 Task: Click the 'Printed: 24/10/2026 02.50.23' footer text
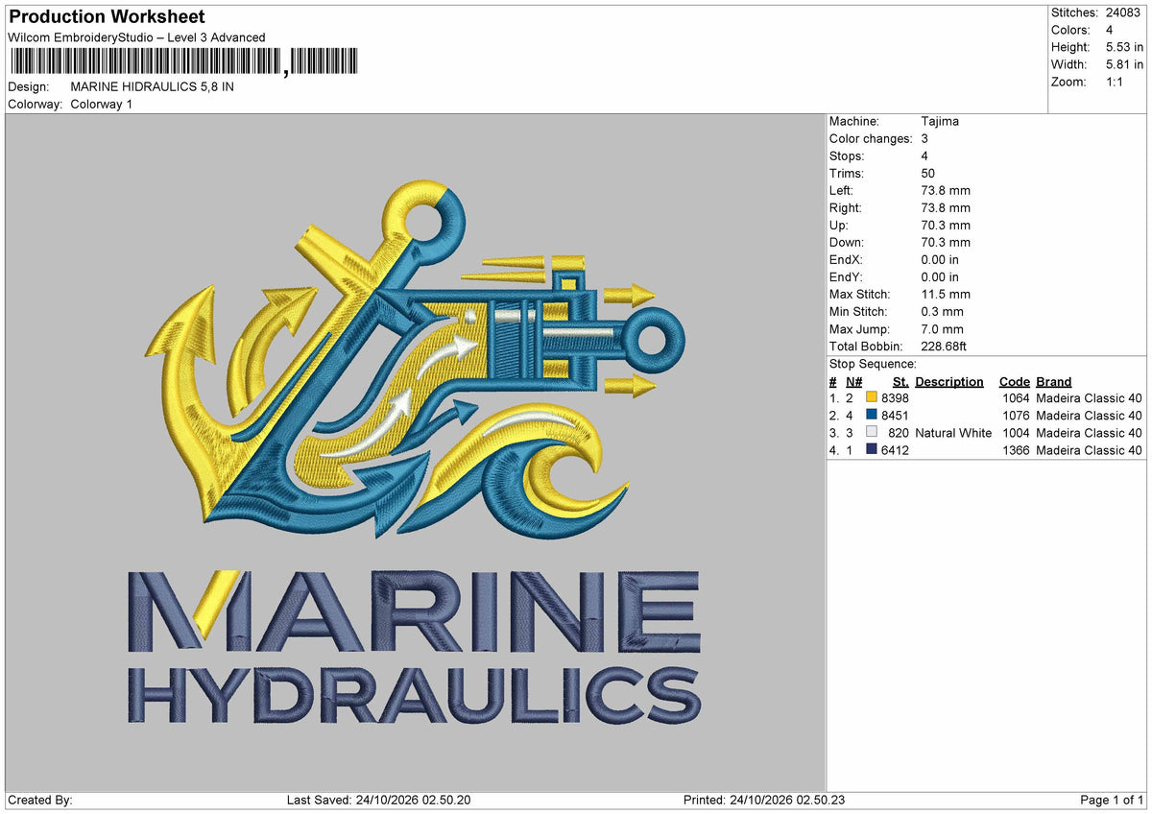pos(764,800)
